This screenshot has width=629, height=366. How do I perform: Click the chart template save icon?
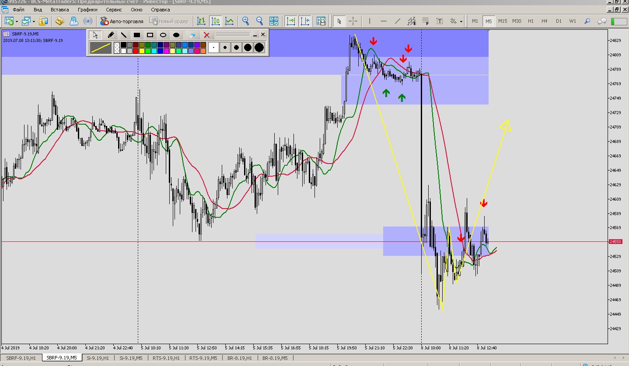point(321,21)
